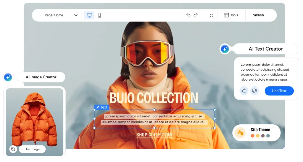Click the SHOP COLLECTION link

(x=154, y=135)
